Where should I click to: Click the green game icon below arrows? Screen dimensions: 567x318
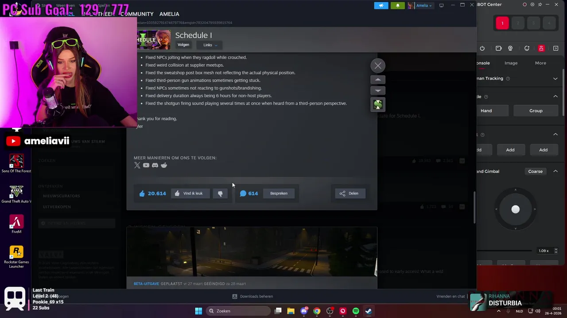coord(378,105)
